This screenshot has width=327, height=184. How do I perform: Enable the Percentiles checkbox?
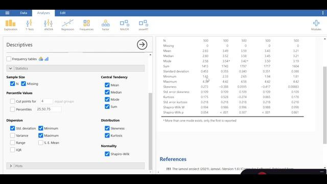pyautogui.click(x=12, y=109)
